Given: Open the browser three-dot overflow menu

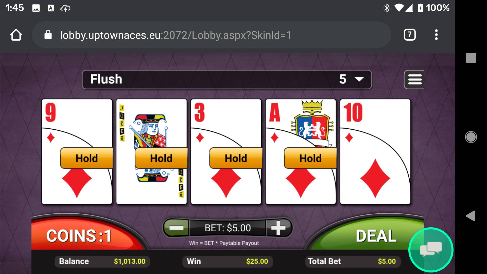Looking at the screenshot, I should (436, 35).
